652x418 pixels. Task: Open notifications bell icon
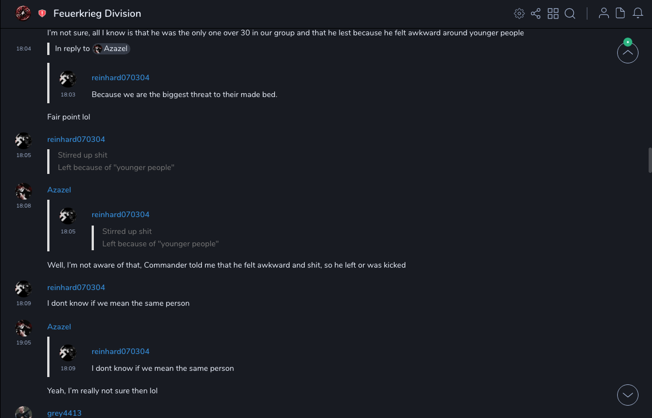point(638,13)
